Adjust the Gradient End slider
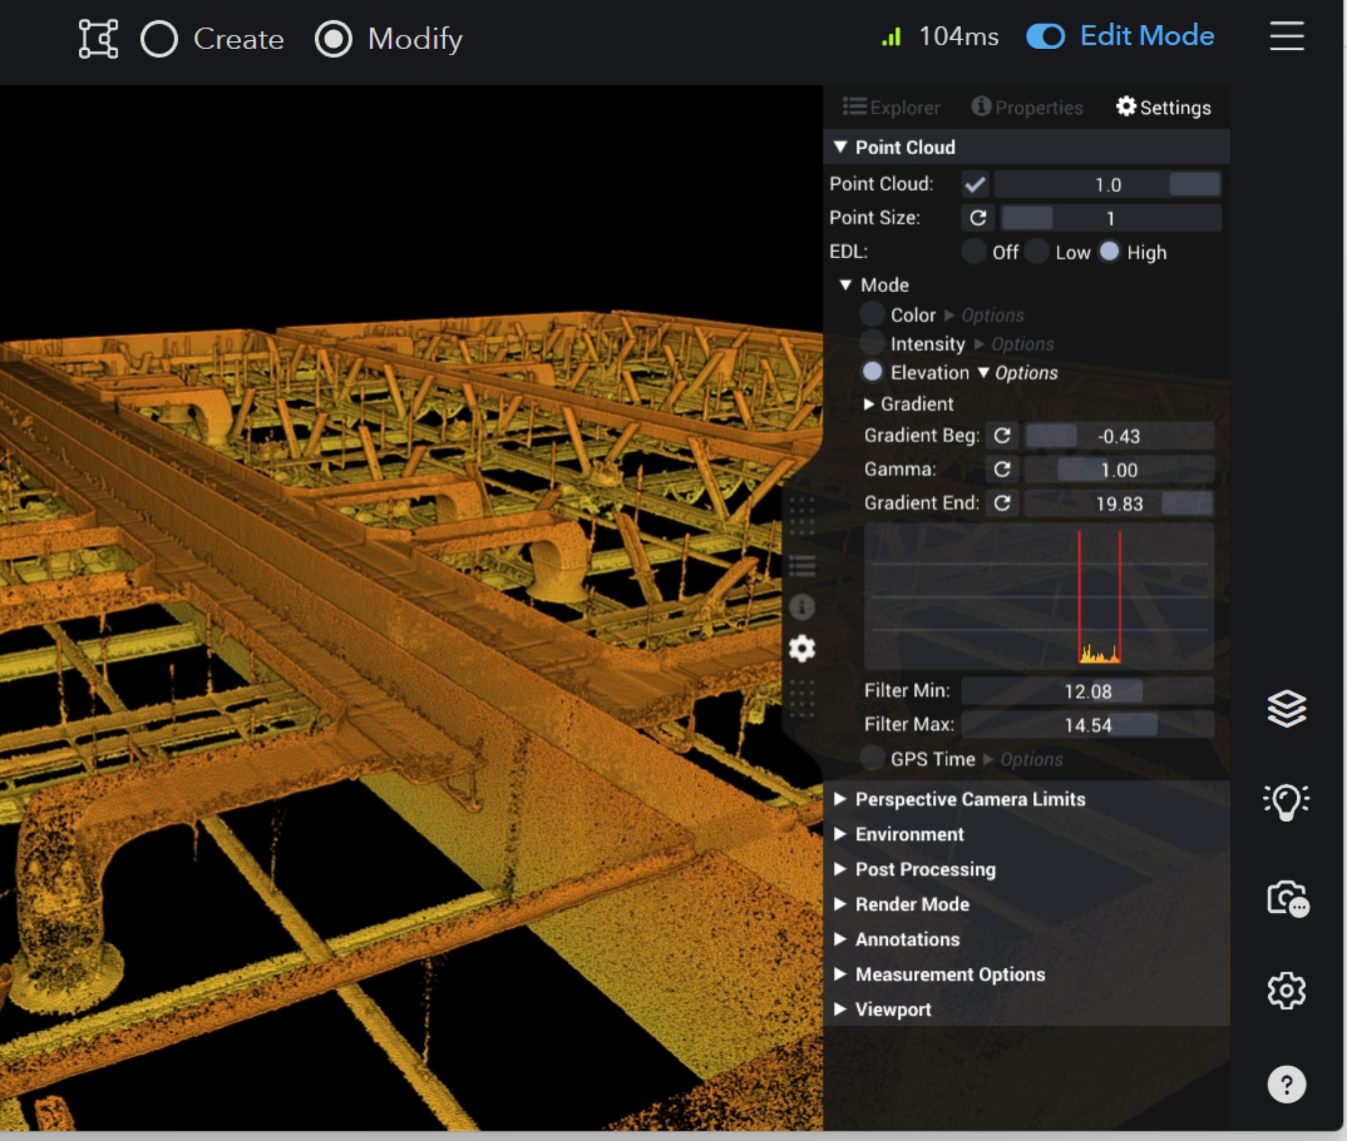The width and height of the screenshot is (1347, 1141). click(1119, 504)
